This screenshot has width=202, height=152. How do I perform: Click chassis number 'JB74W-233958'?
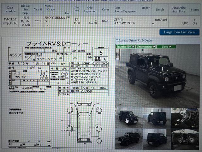(81, 91)
